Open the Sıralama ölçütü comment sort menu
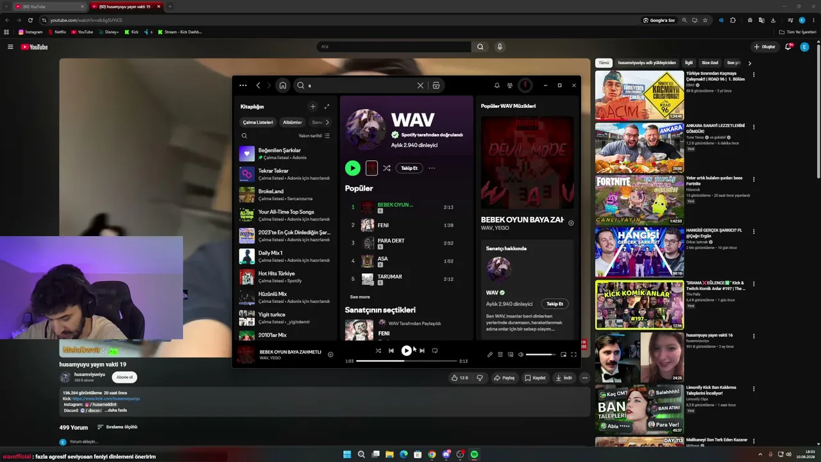821x462 pixels. click(x=117, y=427)
